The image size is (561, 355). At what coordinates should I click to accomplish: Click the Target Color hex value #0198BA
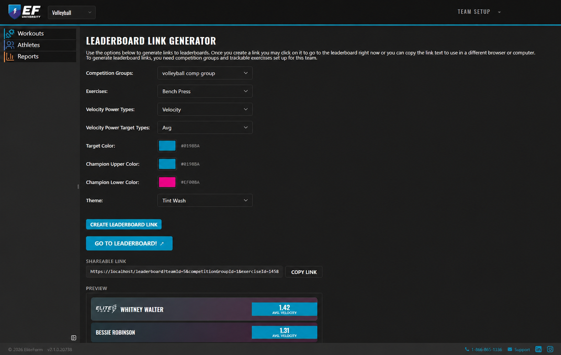[190, 145]
